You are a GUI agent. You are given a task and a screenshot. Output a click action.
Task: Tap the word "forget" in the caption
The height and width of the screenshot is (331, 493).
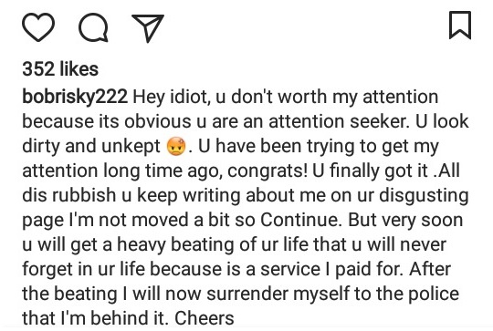pos(47,269)
